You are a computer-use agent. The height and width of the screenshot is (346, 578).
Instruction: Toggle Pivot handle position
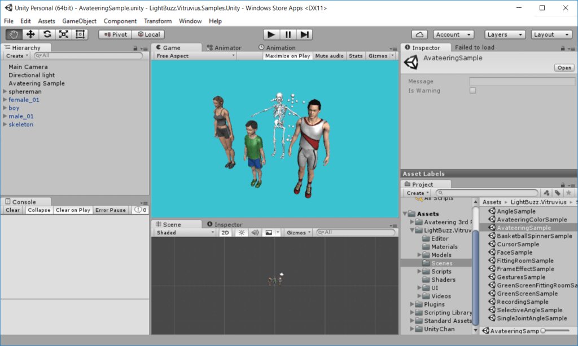pos(115,34)
